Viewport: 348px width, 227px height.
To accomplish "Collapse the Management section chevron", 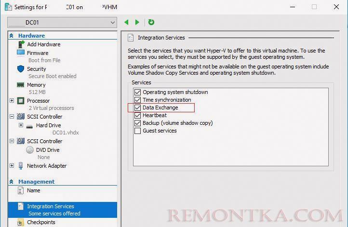I will click(12, 182).
